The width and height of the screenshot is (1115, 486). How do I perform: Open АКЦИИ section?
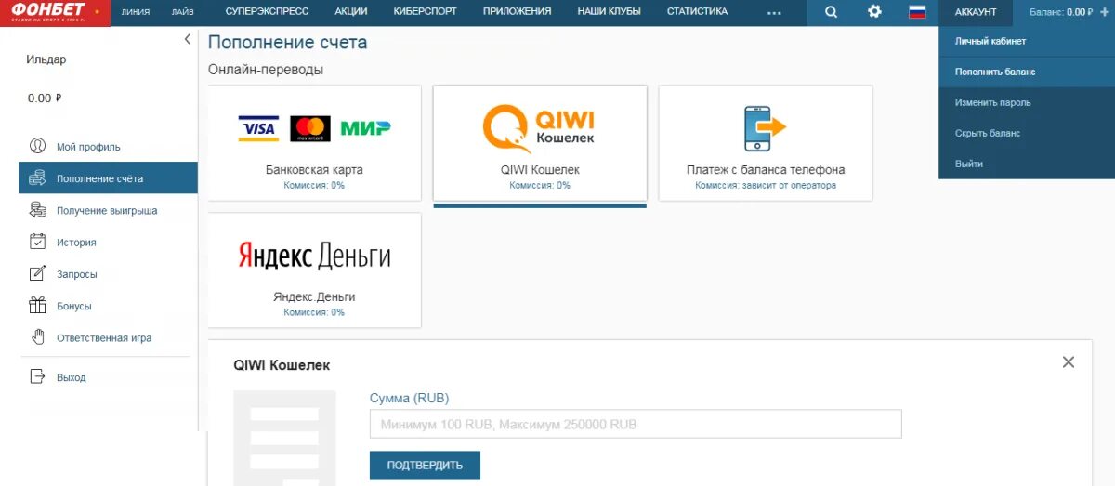pyautogui.click(x=350, y=12)
